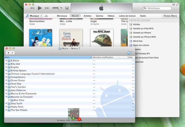Adjust the iTunes volume slider
The image size is (185, 127).
point(59,8)
